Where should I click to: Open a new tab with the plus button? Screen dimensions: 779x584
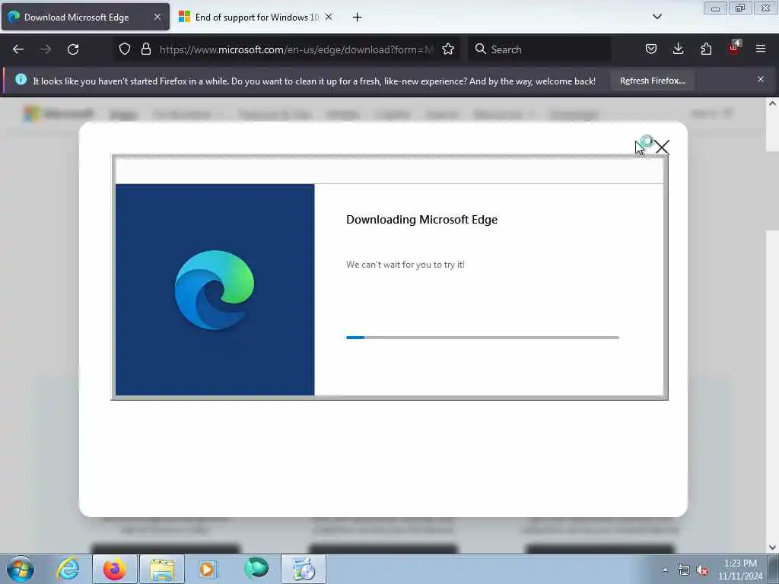(x=358, y=17)
